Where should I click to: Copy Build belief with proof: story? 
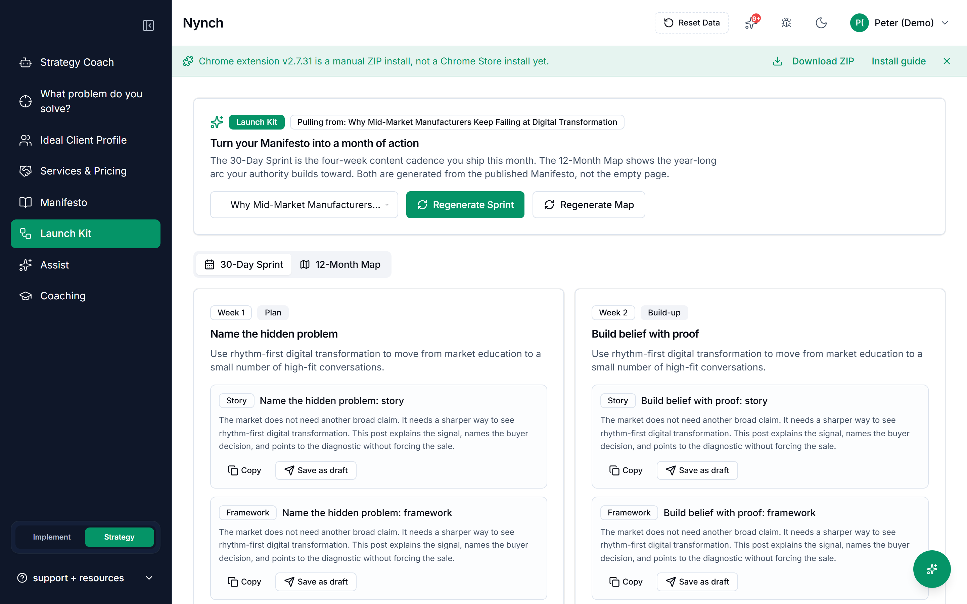626,470
